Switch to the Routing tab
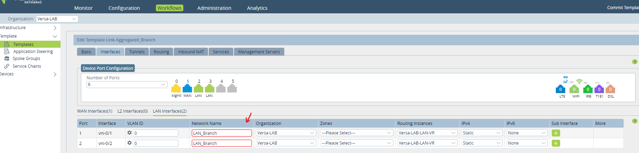This screenshot has height=153, width=639. click(161, 52)
